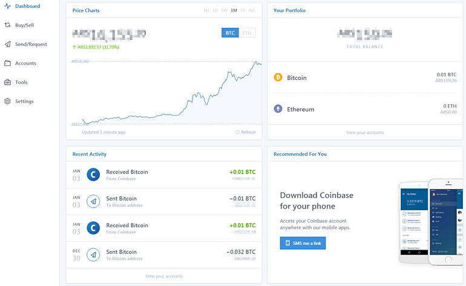Viewport: 466px width, 286px height.
Task: Open the Bitcoin portfolio row
Action: [365, 78]
